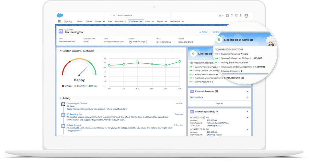Collapse the Einstein Customer Sentiment section
The image size is (309, 161).
pos(61,51)
